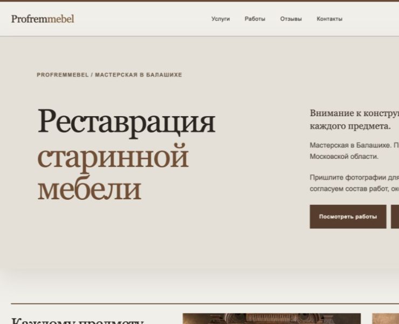Click the text starting with Мастерская в Балашихе
The height and width of the screenshot is (324, 399).
pos(354,151)
